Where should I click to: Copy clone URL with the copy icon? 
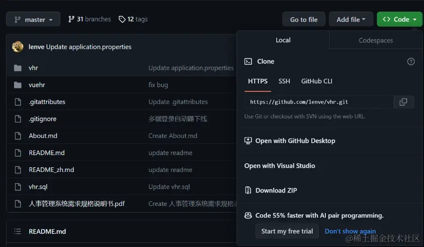403,102
